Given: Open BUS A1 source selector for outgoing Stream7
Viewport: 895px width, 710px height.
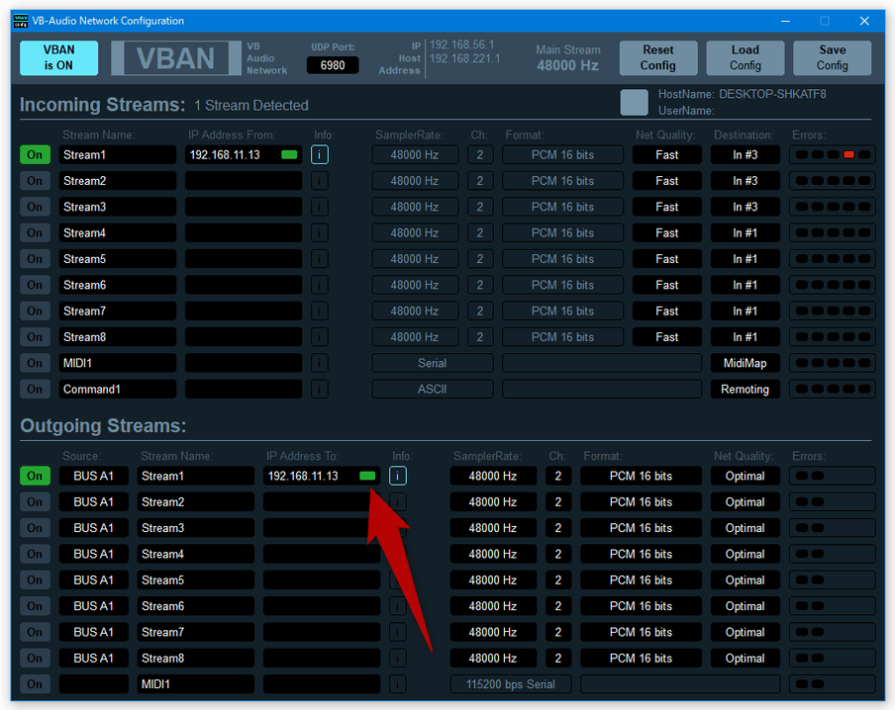Looking at the screenshot, I should point(94,632).
